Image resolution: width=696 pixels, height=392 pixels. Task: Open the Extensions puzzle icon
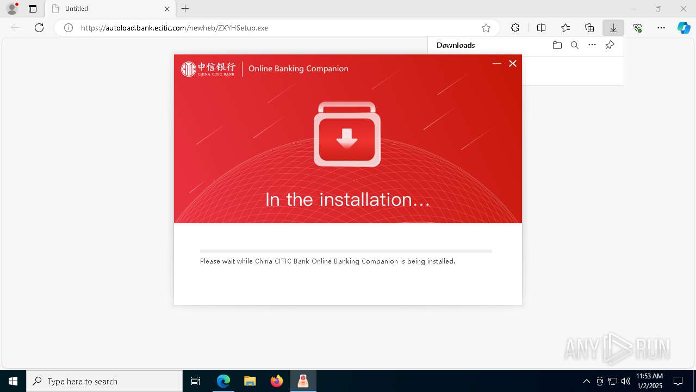[x=515, y=28]
